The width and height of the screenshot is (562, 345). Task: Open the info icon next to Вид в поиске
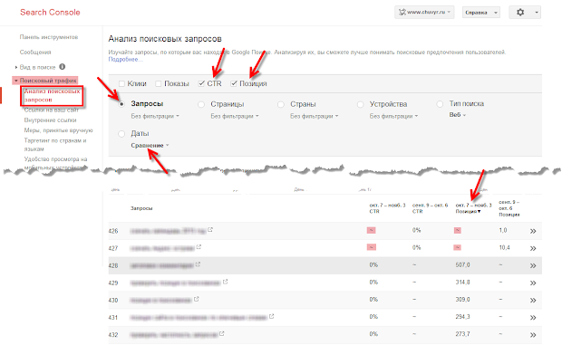[x=62, y=67]
